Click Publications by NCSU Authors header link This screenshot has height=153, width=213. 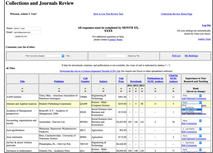(x=155, y=80)
